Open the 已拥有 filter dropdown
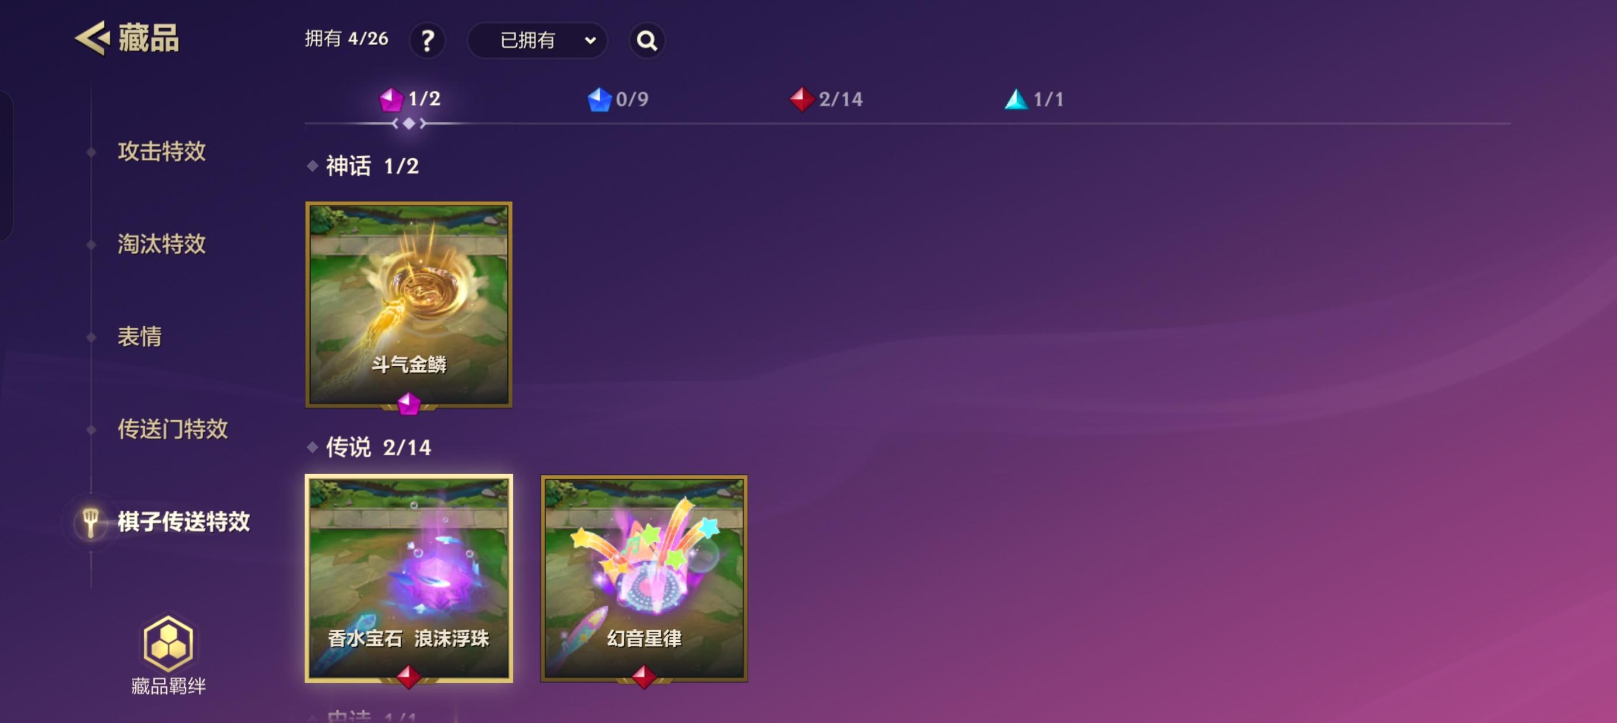This screenshot has width=1617, height=723. point(537,41)
